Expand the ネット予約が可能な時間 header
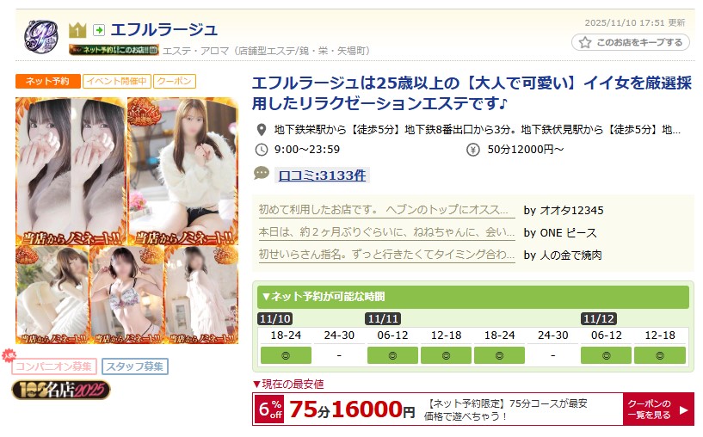 pos(473,297)
